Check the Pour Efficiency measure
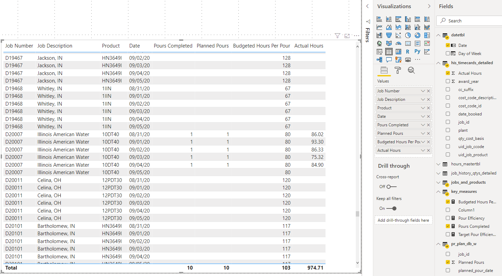Screen dimensions: 502x276 click(x=448, y=218)
